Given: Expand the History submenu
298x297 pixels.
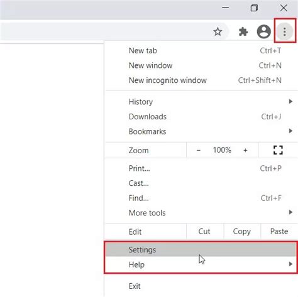Looking at the screenshot, I should [201, 102].
